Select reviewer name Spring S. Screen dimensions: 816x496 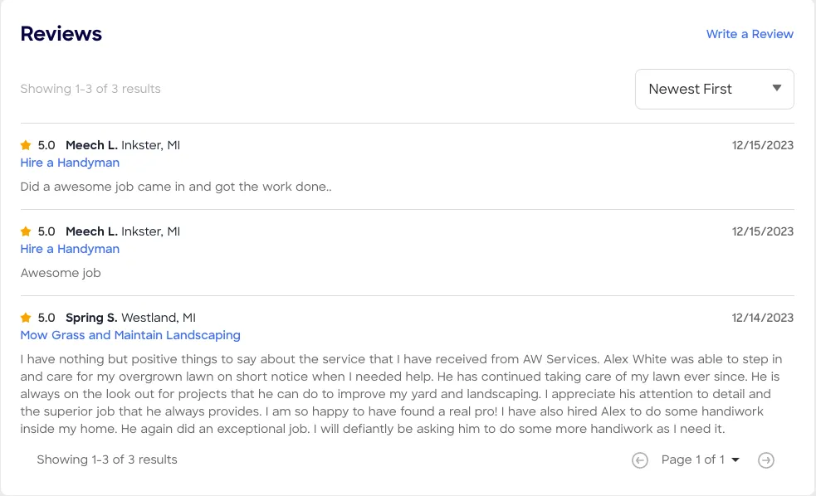pyautogui.click(x=91, y=318)
